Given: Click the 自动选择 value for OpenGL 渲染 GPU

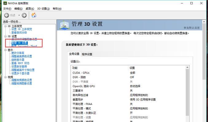Looking at the screenshot, I should tap(135, 86).
